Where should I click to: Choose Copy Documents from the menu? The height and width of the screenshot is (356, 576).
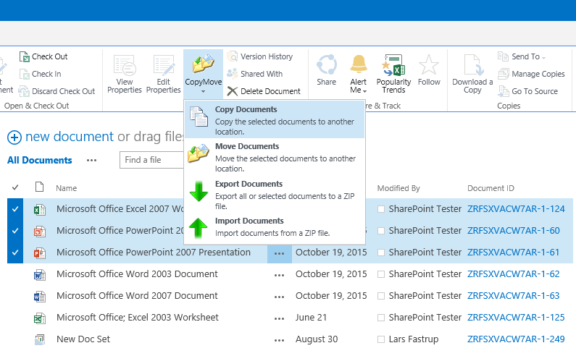click(x=275, y=119)
